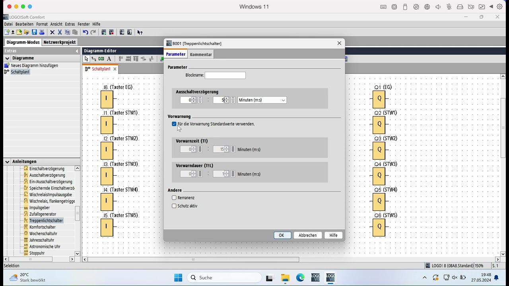Click the Cut scissors toolbar icon
This screenshot has height=286, width=509.
(60, 32)
